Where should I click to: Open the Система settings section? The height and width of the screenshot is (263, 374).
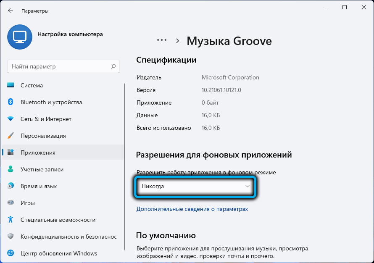coord(63,85)
